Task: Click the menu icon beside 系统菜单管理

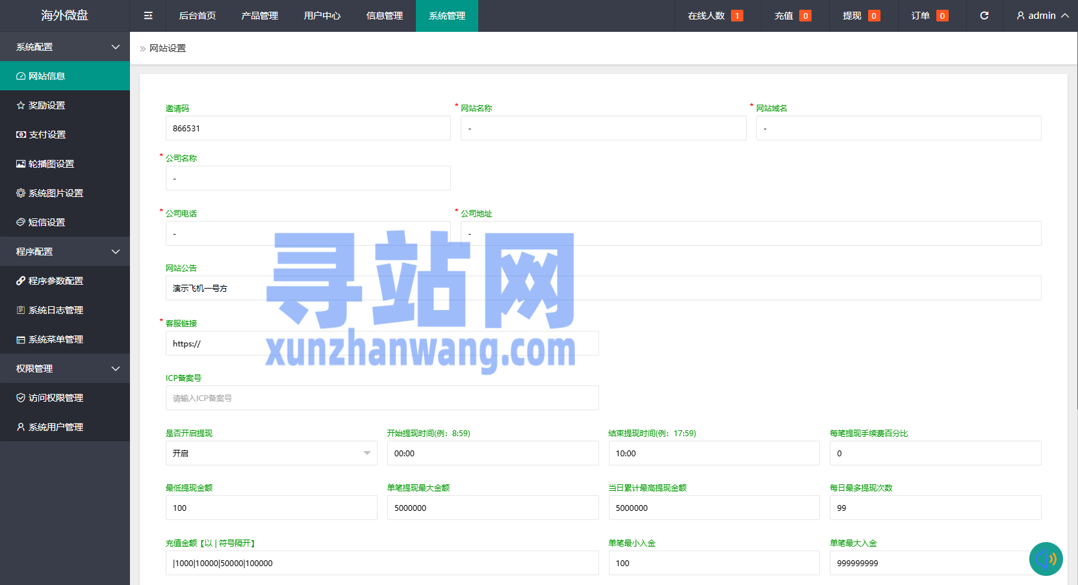Action: 21,339
